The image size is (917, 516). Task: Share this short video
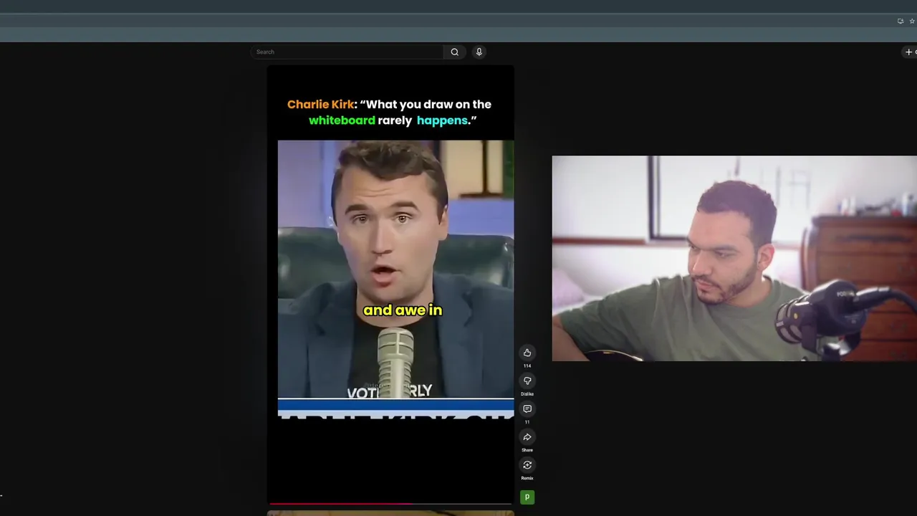(527, 437)
